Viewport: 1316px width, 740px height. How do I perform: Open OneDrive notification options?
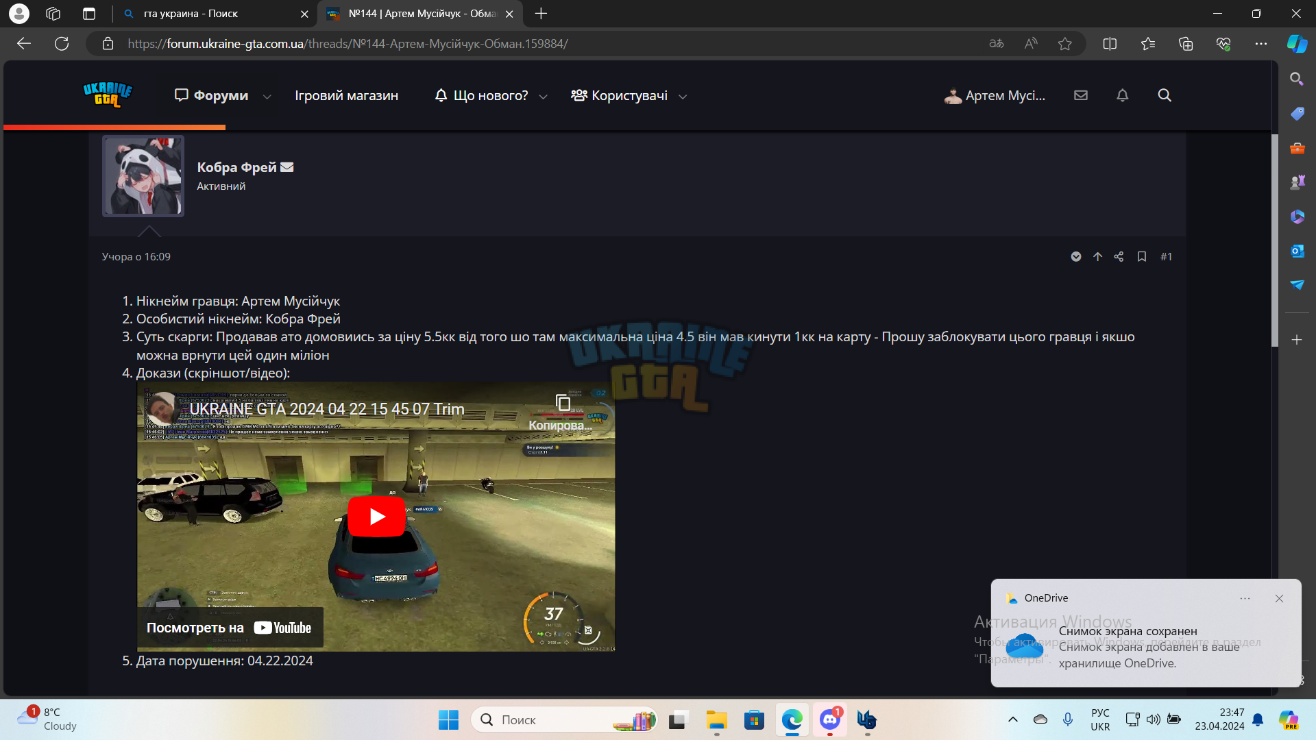point(1245,598)
